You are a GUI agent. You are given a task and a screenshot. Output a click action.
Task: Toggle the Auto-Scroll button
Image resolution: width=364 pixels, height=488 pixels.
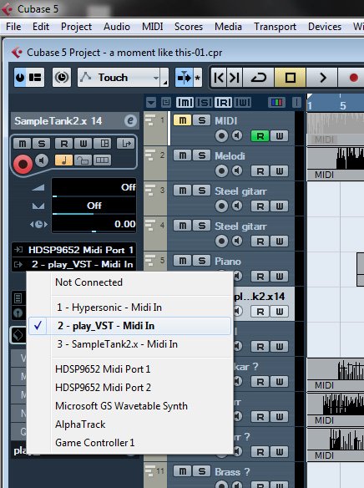click(185, 77)
